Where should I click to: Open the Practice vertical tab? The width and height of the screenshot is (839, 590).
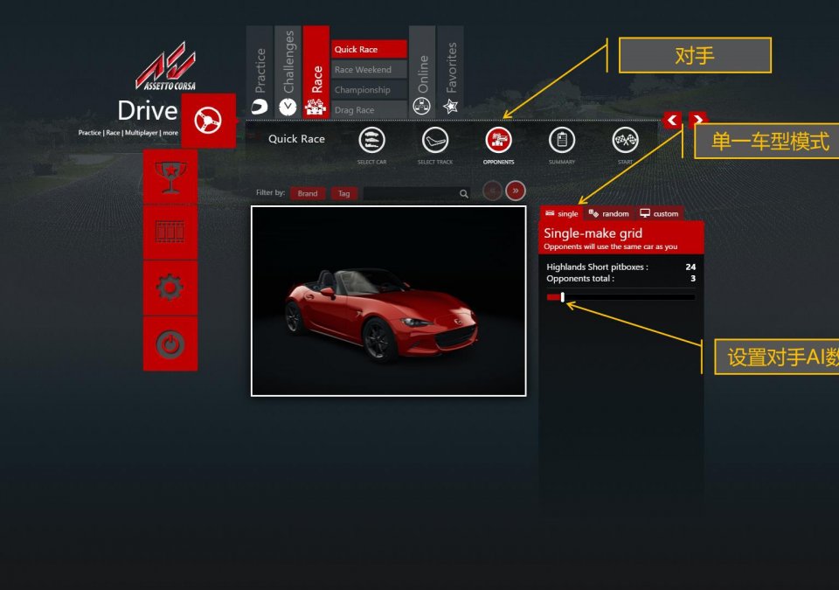click(260, 71)
